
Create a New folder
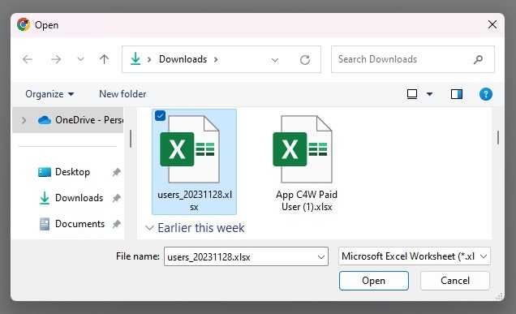(x=123, y=94)
